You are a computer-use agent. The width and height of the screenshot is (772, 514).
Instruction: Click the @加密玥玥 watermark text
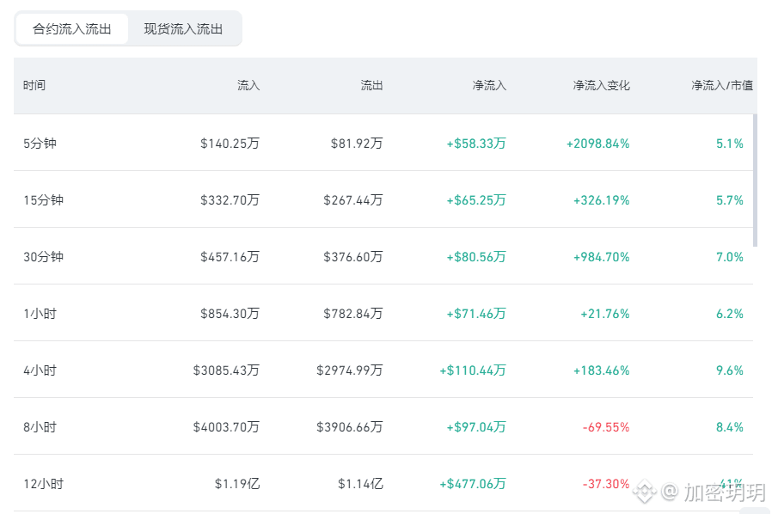coord(714,492)
